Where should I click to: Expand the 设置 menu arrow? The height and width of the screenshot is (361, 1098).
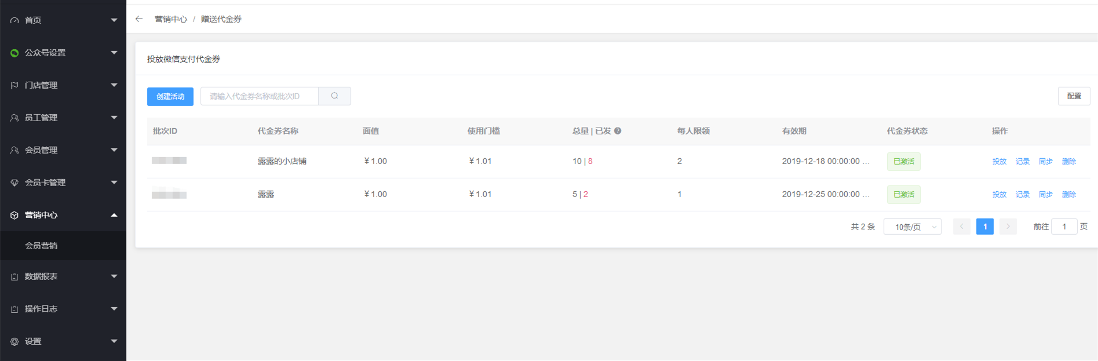point(114,341)
